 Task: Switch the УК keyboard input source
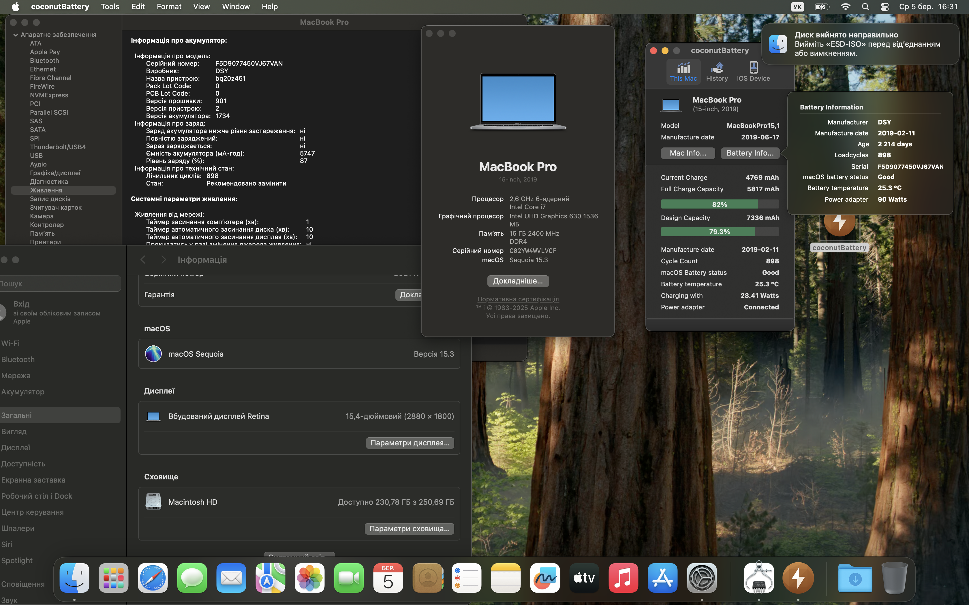(x=797, y=7)
